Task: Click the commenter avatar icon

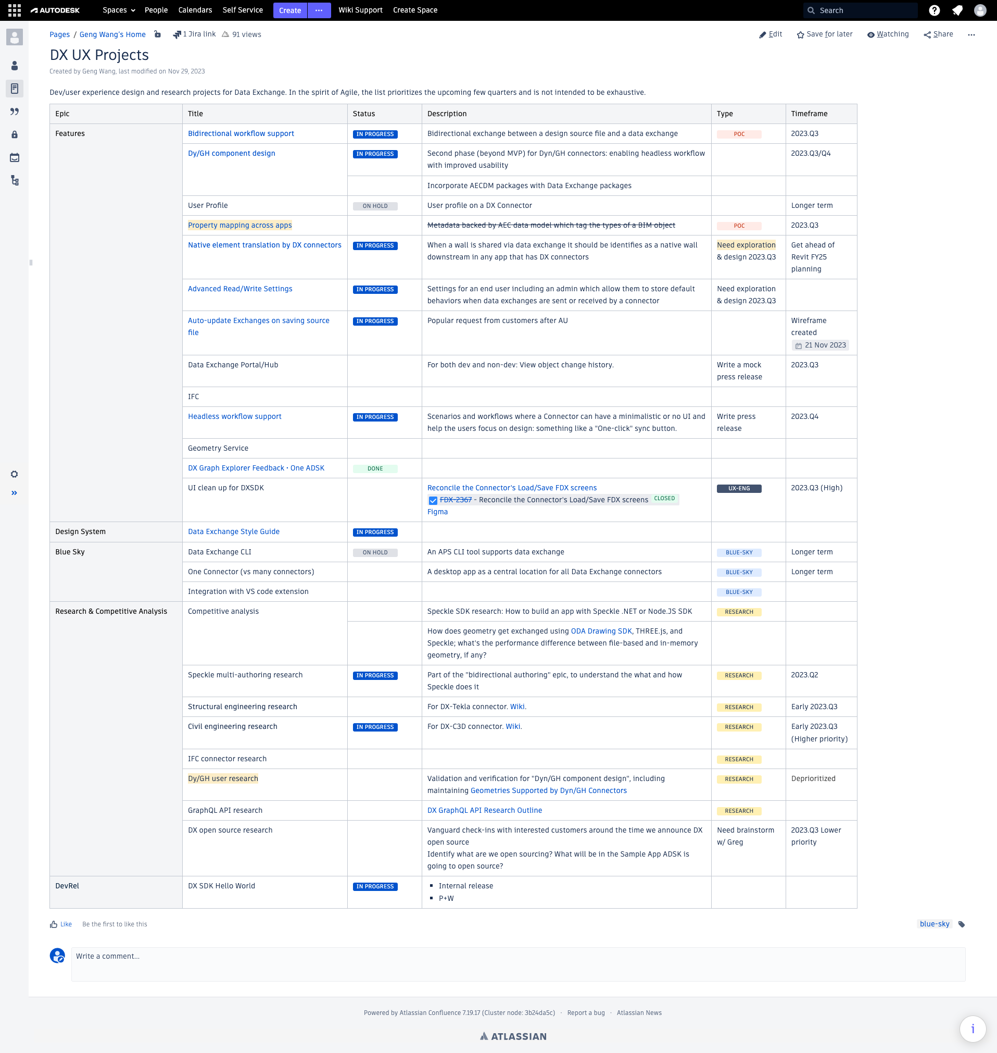Action: pos(57,956)
